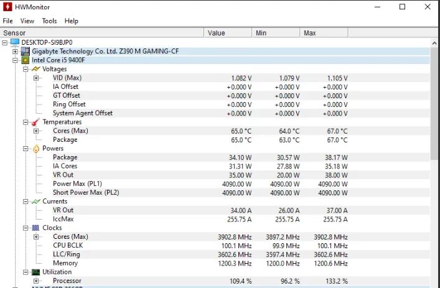Expand the Cores (Max) temperature entry
This screenshot has height=288, width=440.
coord(36,131)
